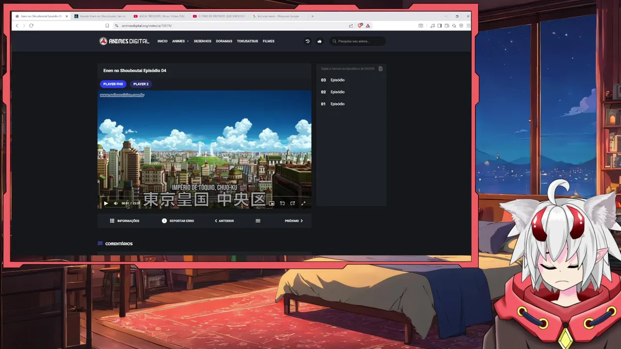The image size is (621, 349).
Task: Open TOKUSATSUS menu item
Action: click(x=247, y=41)
